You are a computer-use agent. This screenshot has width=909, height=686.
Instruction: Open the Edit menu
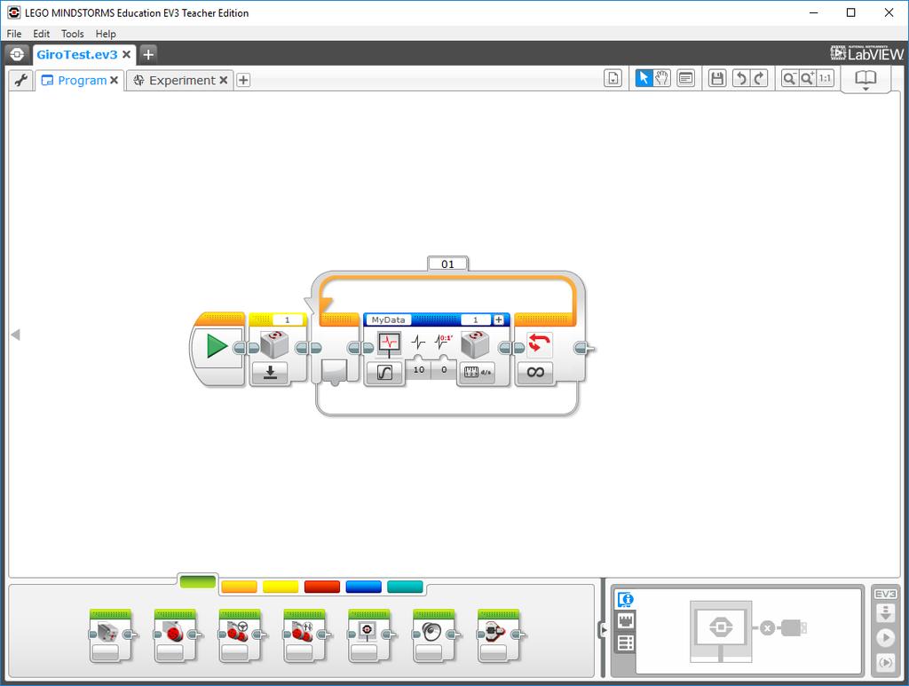coord(41,34)
